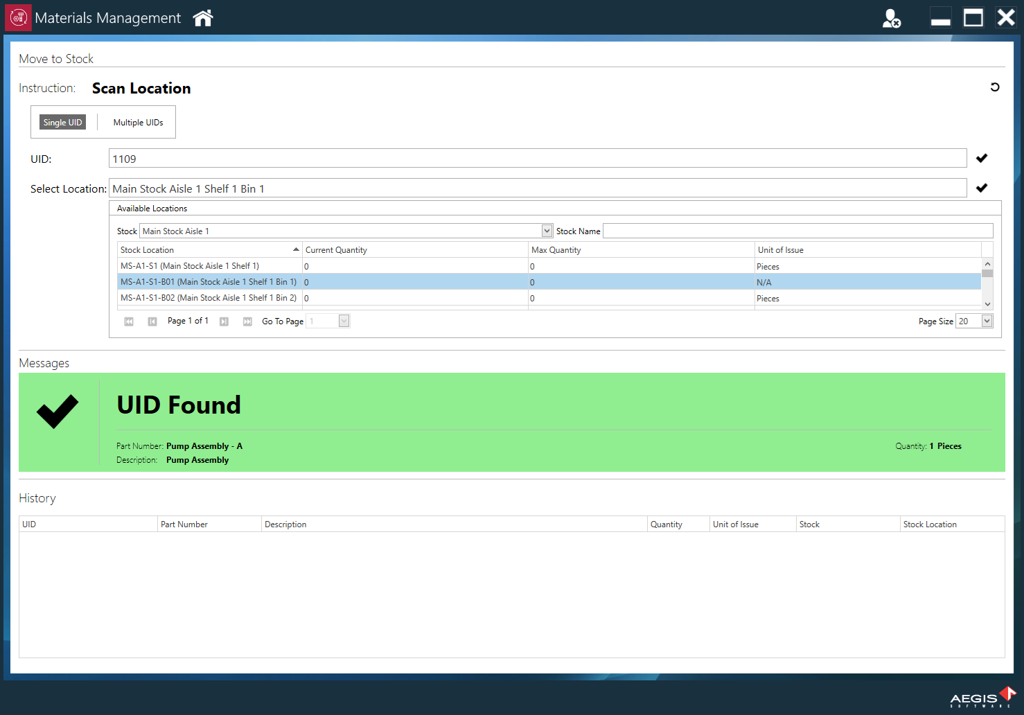Switch to Multiple UIDs mode

pos(138,123)
